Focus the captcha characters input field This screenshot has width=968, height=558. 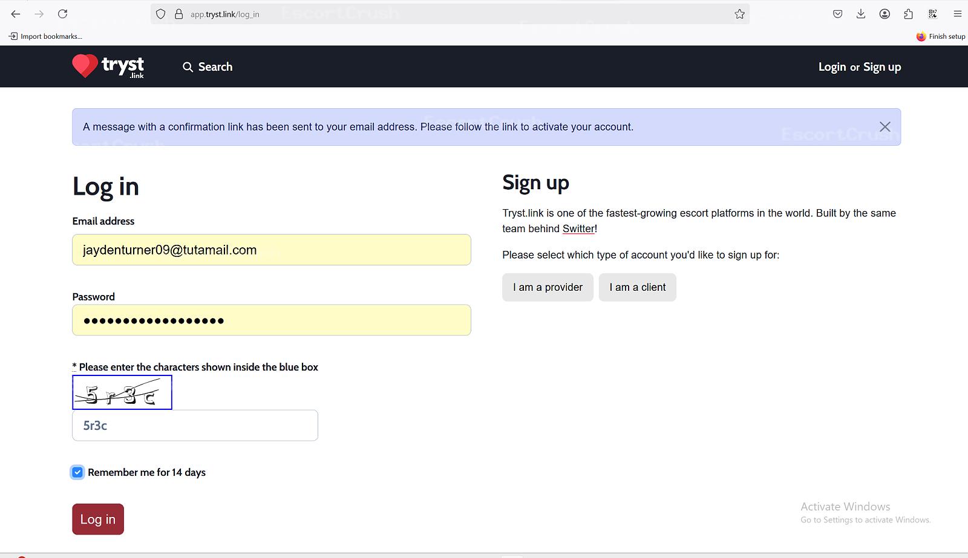click(x=195, y=426)
